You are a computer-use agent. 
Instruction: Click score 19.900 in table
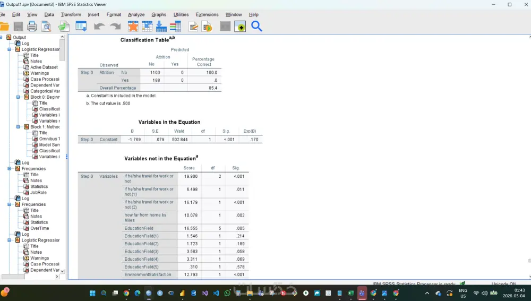pyautogui.click(x=191, y=176)
